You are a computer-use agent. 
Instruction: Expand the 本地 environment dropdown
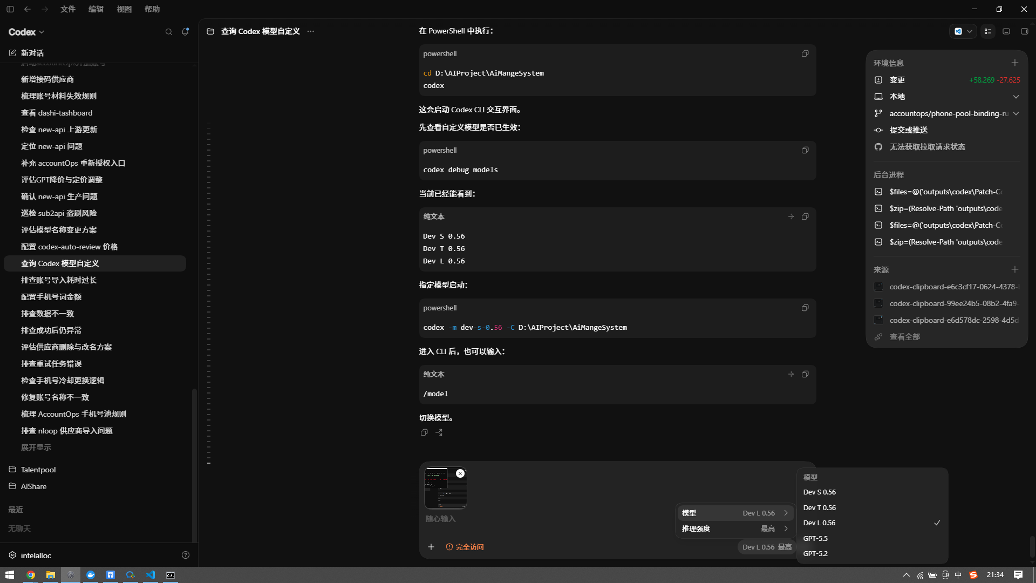tap(947, 97)
